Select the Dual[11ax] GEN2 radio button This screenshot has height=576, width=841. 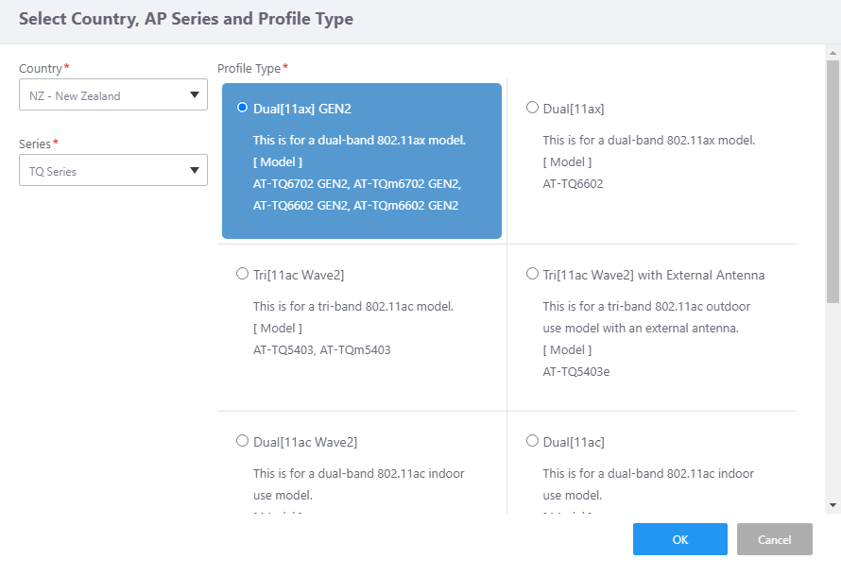click(242, 108)
